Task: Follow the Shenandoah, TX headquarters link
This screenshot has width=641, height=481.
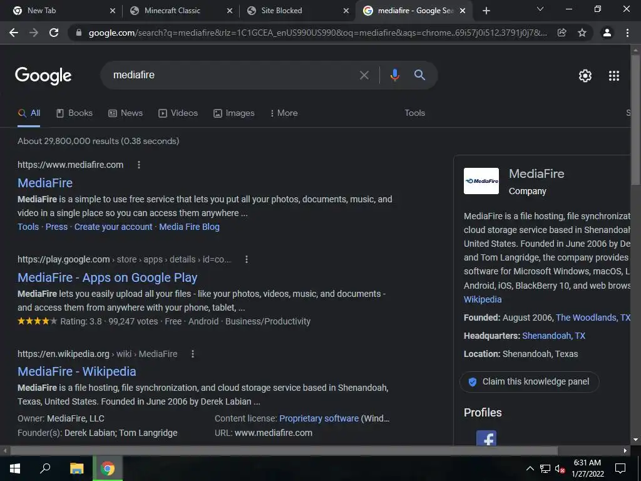Action: tap(553, 336)
